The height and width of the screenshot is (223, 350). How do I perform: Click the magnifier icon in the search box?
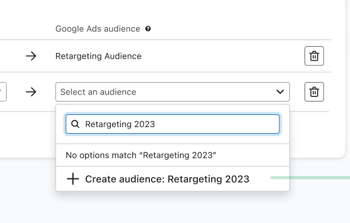75,124
